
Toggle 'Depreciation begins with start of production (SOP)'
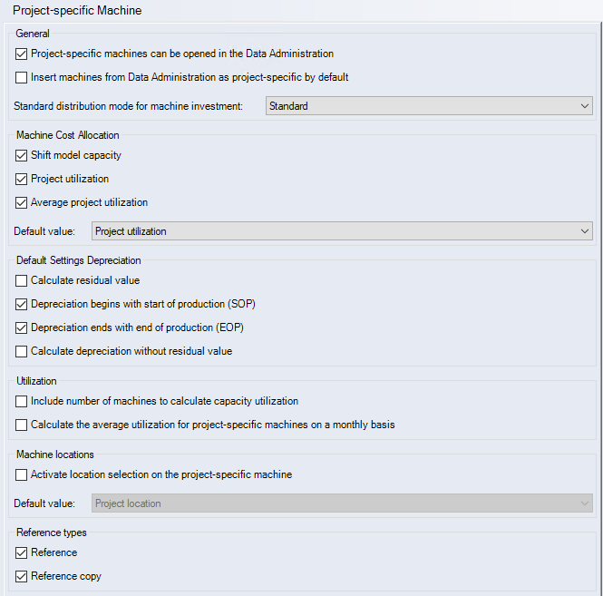[22, 305]
